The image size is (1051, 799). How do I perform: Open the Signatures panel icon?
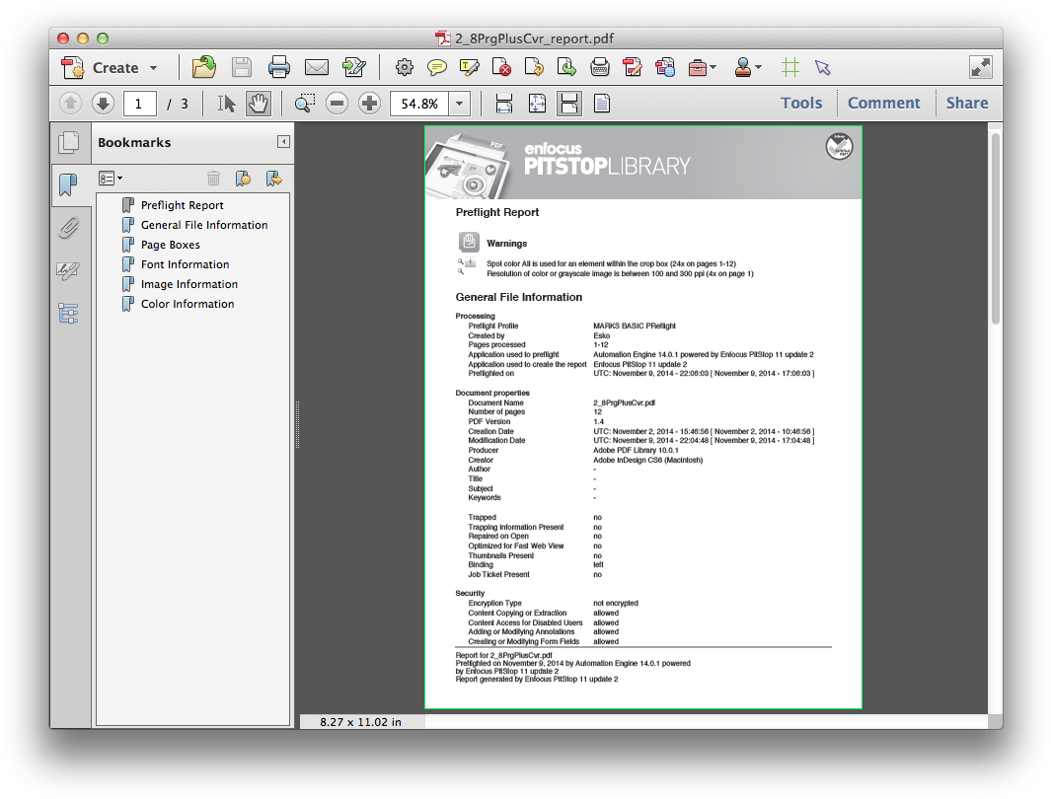69,270
